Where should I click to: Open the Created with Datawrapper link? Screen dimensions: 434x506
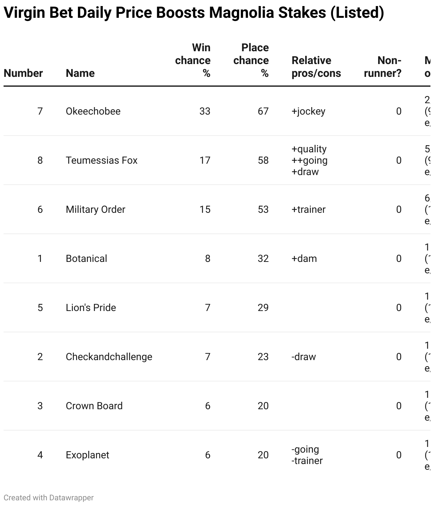tap(49, 497)
